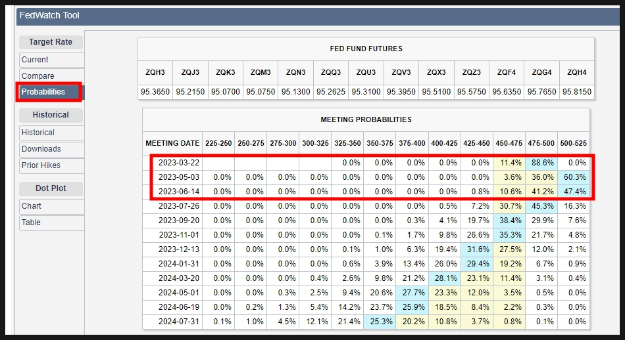This screenshot has height=340, width=625.
Task: Click the 95.0700 futures price
Action: [x=225, y=92]
